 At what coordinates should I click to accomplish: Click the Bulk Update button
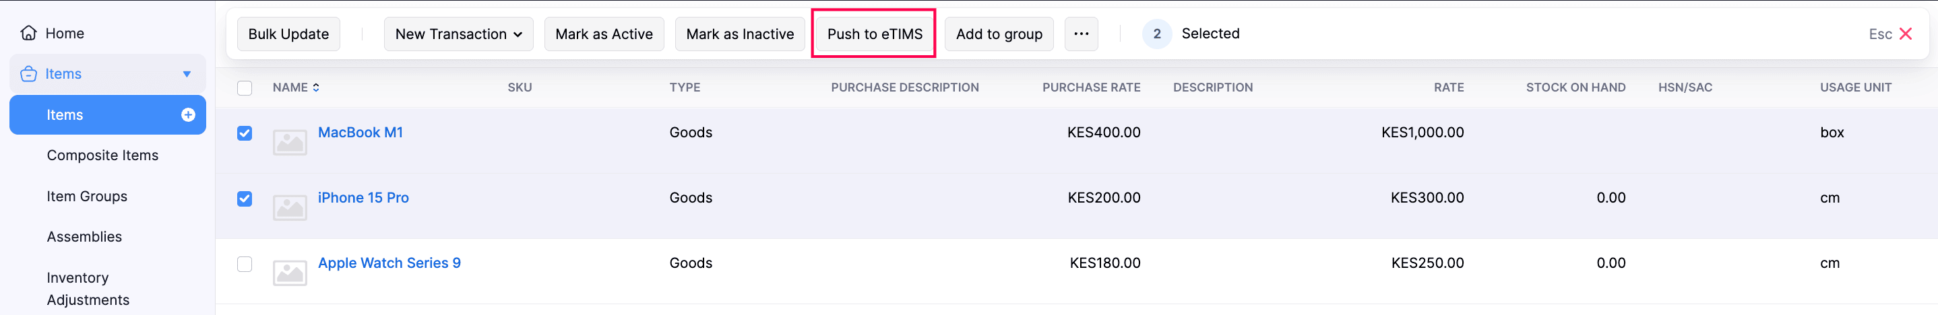tap(288, 34)
